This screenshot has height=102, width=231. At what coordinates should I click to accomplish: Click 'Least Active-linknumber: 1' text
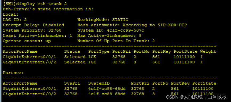(x=37, y=36)
